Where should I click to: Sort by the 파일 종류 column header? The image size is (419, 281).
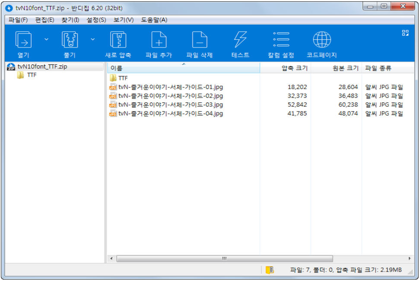pos(388,68)
